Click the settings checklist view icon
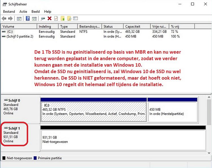 coord(75,18)
